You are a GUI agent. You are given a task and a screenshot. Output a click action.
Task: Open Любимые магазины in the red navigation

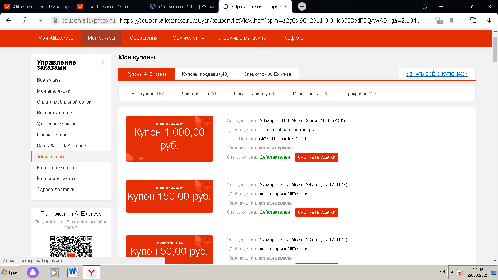coord(243,38)
